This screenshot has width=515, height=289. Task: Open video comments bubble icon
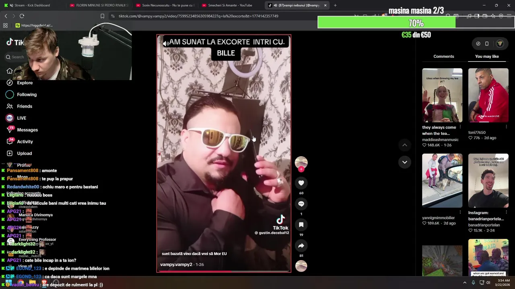pos(301,204)
